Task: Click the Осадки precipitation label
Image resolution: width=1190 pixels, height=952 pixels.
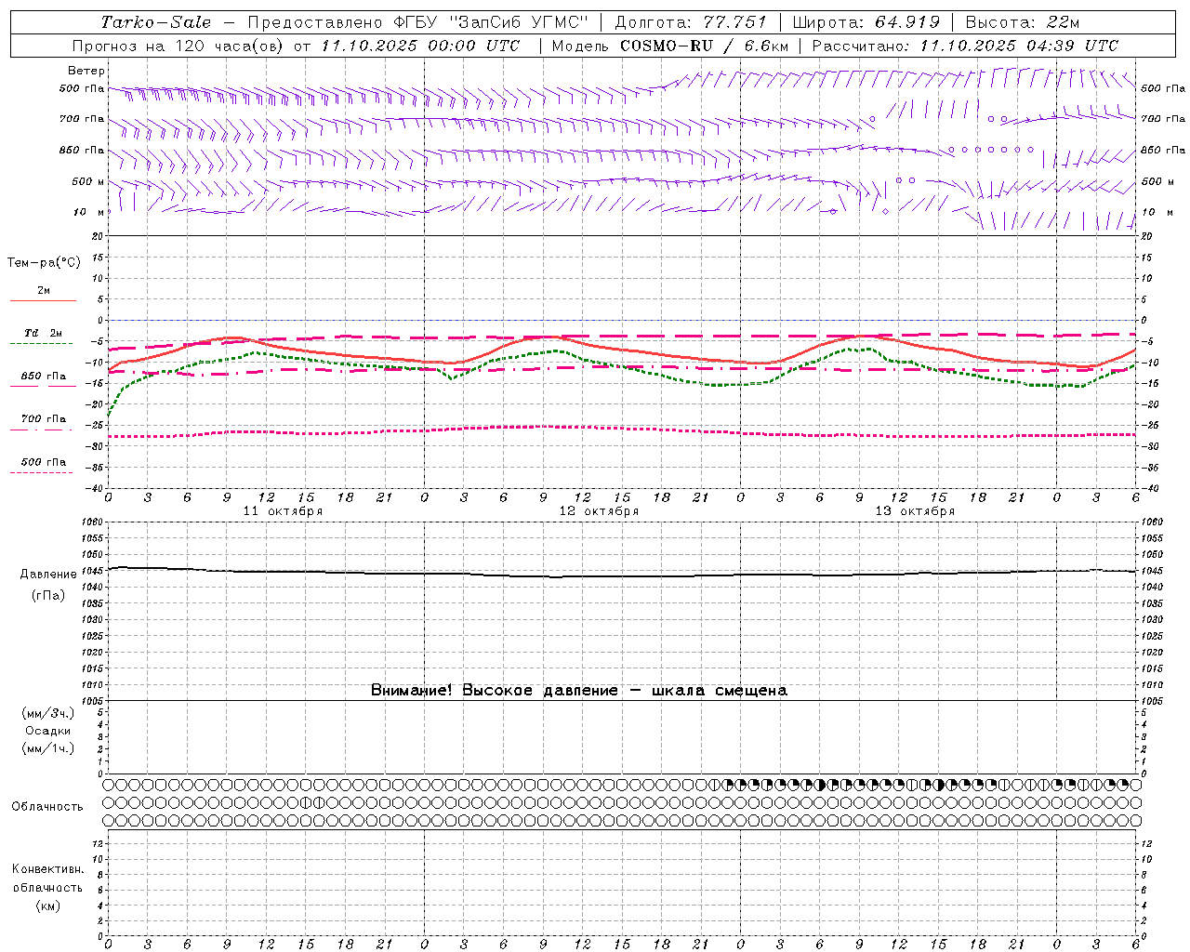Action: pyautogui.click(x=48, y=731)
